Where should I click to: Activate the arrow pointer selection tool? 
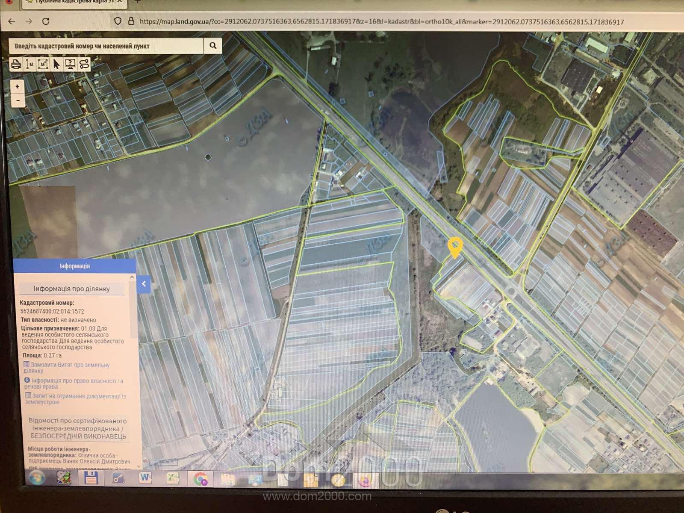coord(56,65)
